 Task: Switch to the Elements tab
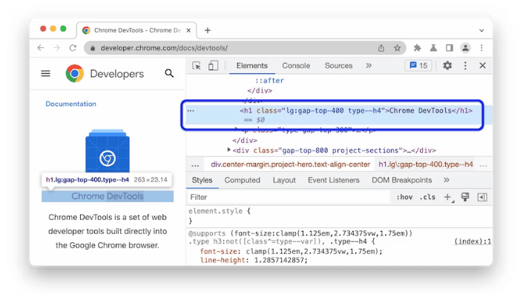[x=251, y=66]
